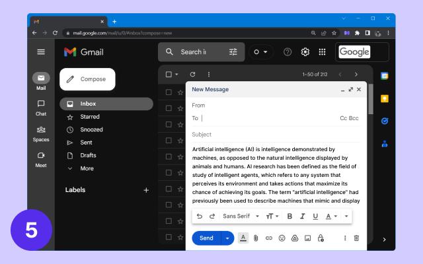Open the inbox more options menu

pyautogui.click(x=209, y=75)
